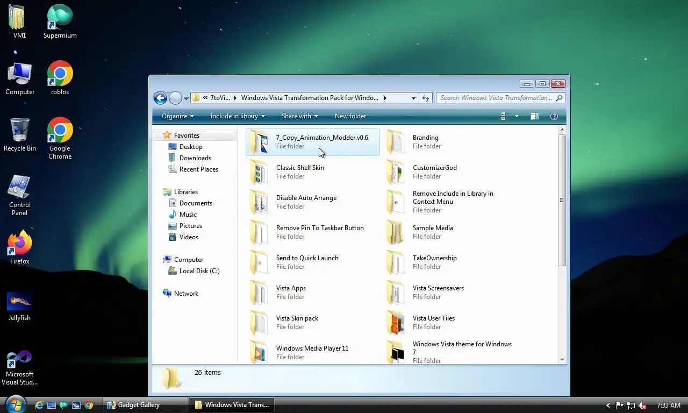Expand the arrow after the 7toVi... breadcrumb

click(235, 98)
